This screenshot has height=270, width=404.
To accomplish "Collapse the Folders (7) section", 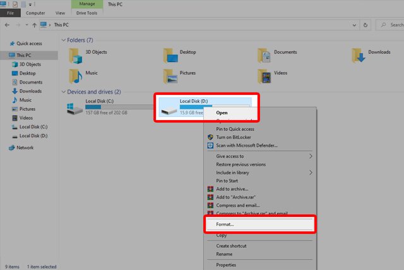I will coord(63,40).
